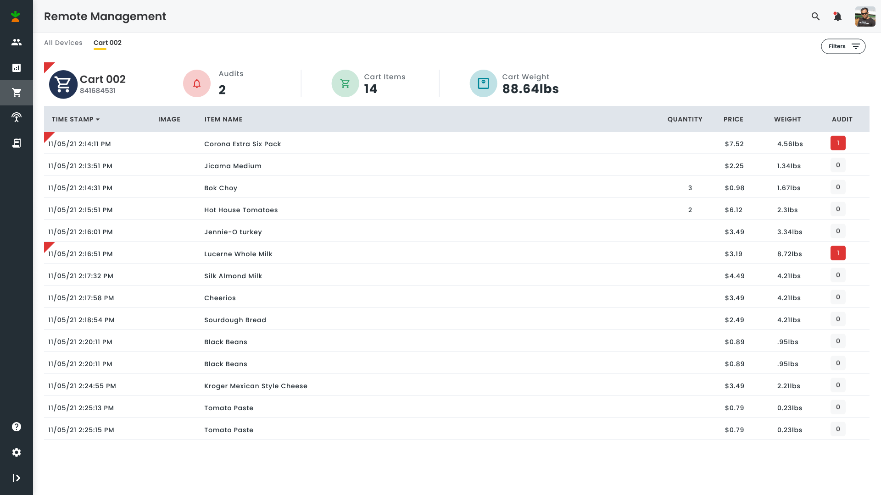Select the Cart 002 tab
881x495 pixels.
(107, 43)
